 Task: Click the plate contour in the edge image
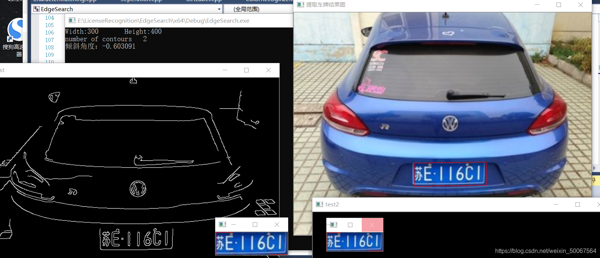pyautogui.click(x=136, y=239)
